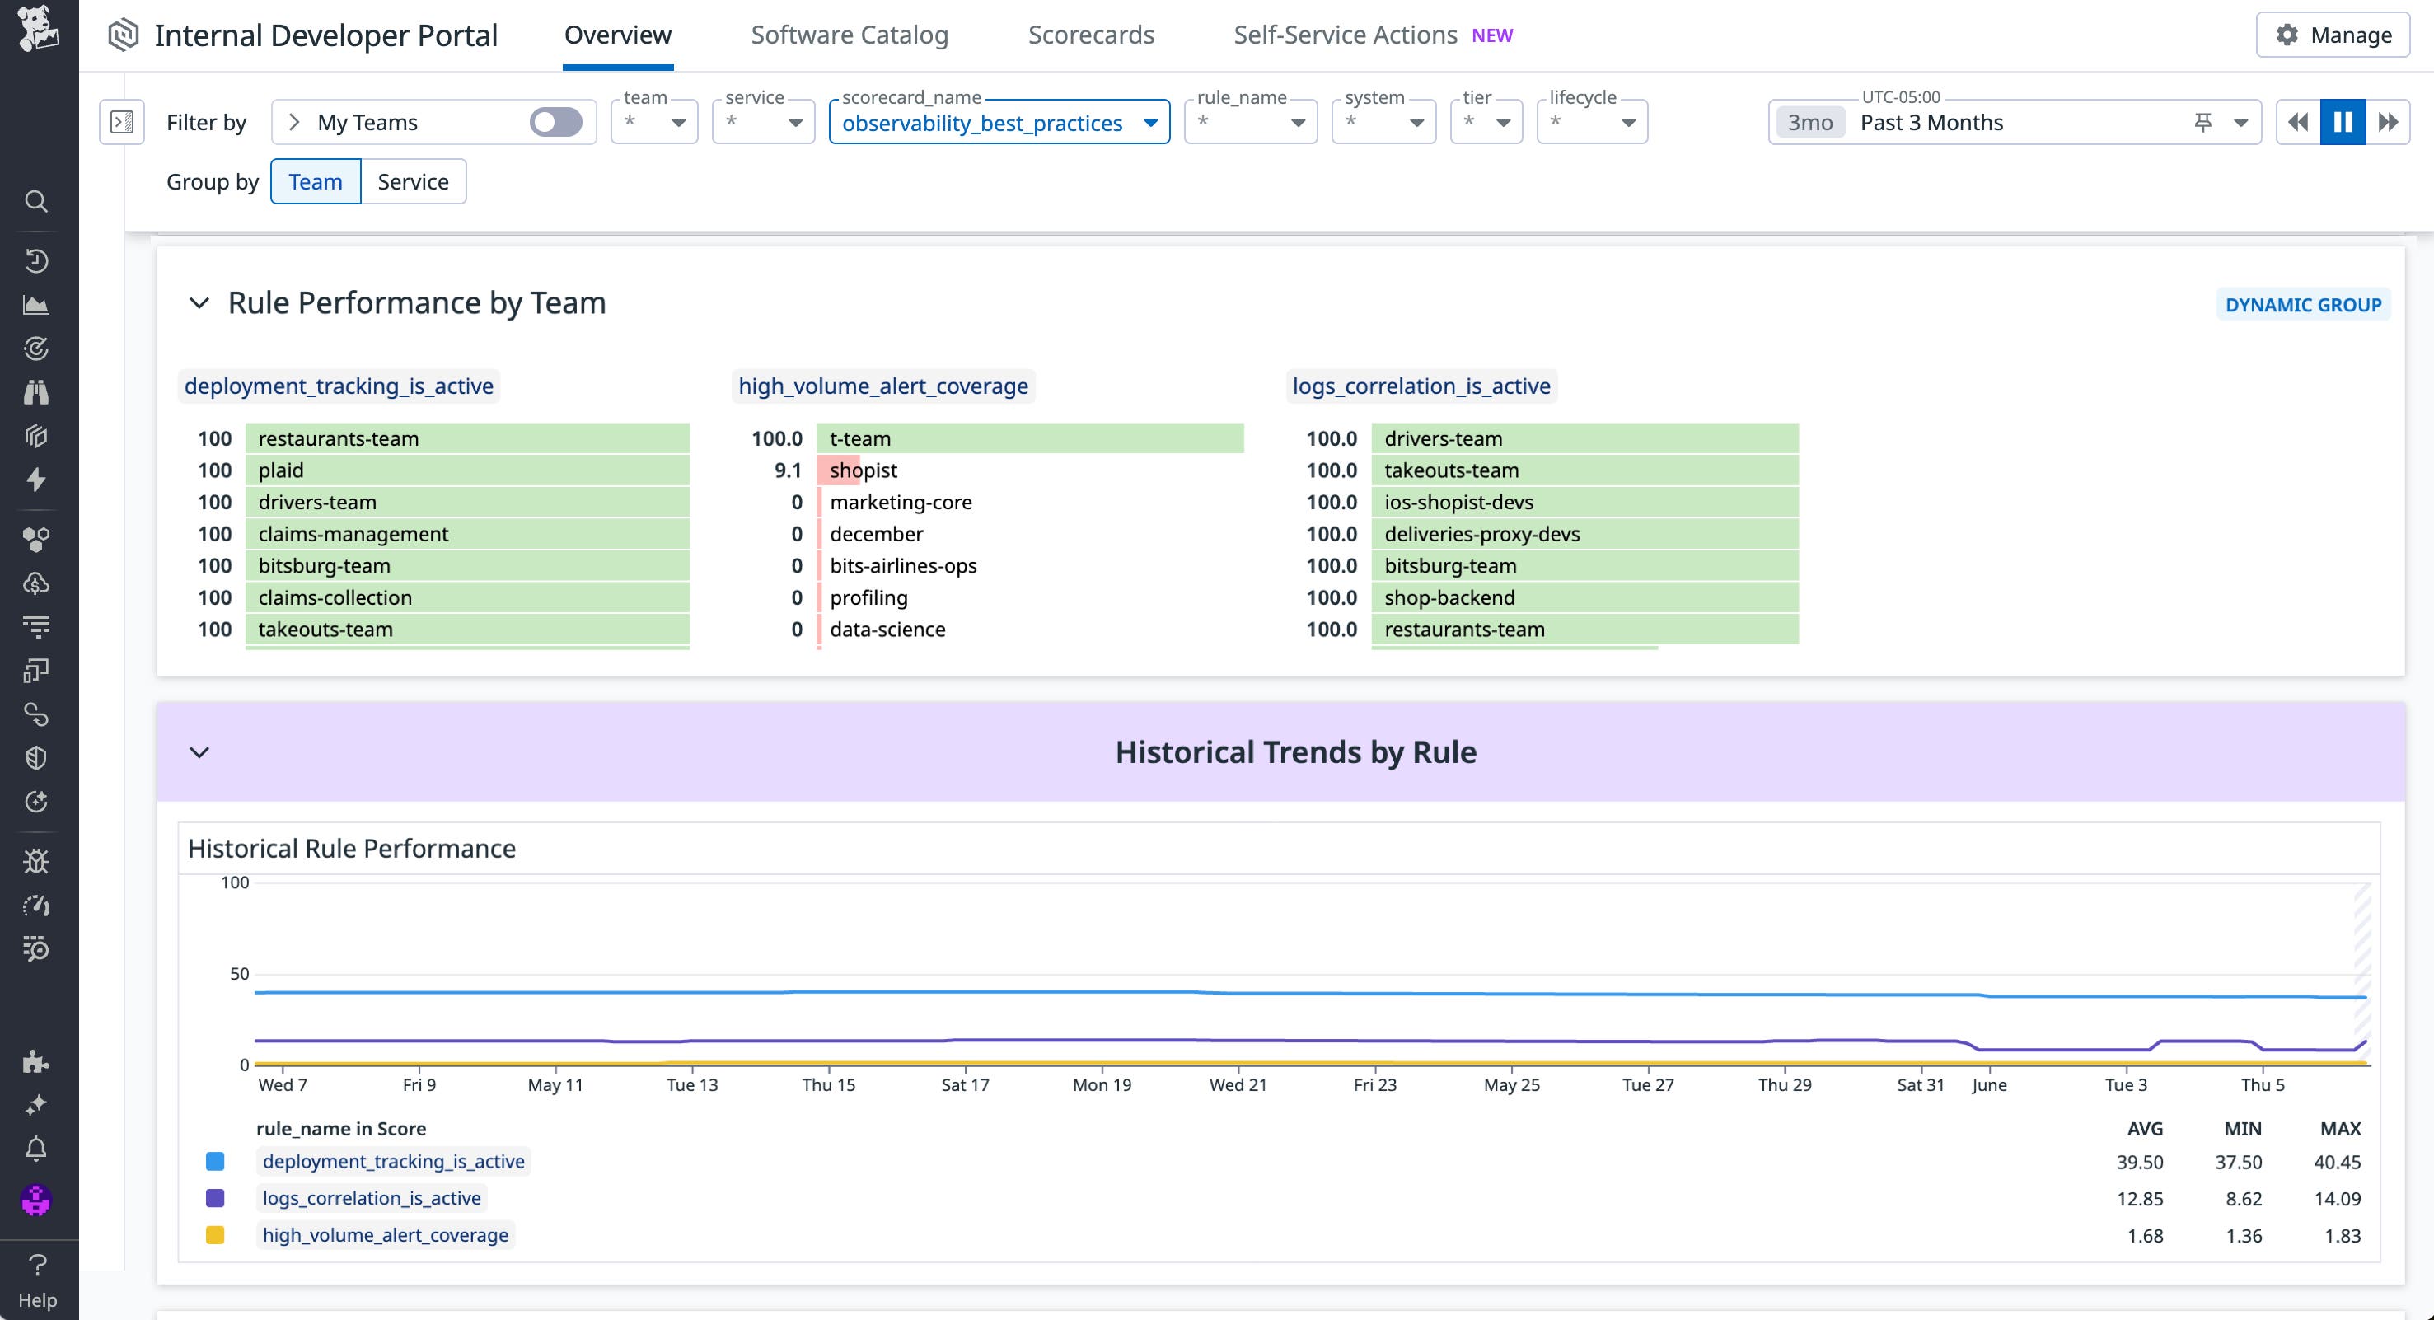The height and width of the screenshot is (1320, 2434).
Task: Switch to the Software Catalog tab
Action: pos(849,34)
